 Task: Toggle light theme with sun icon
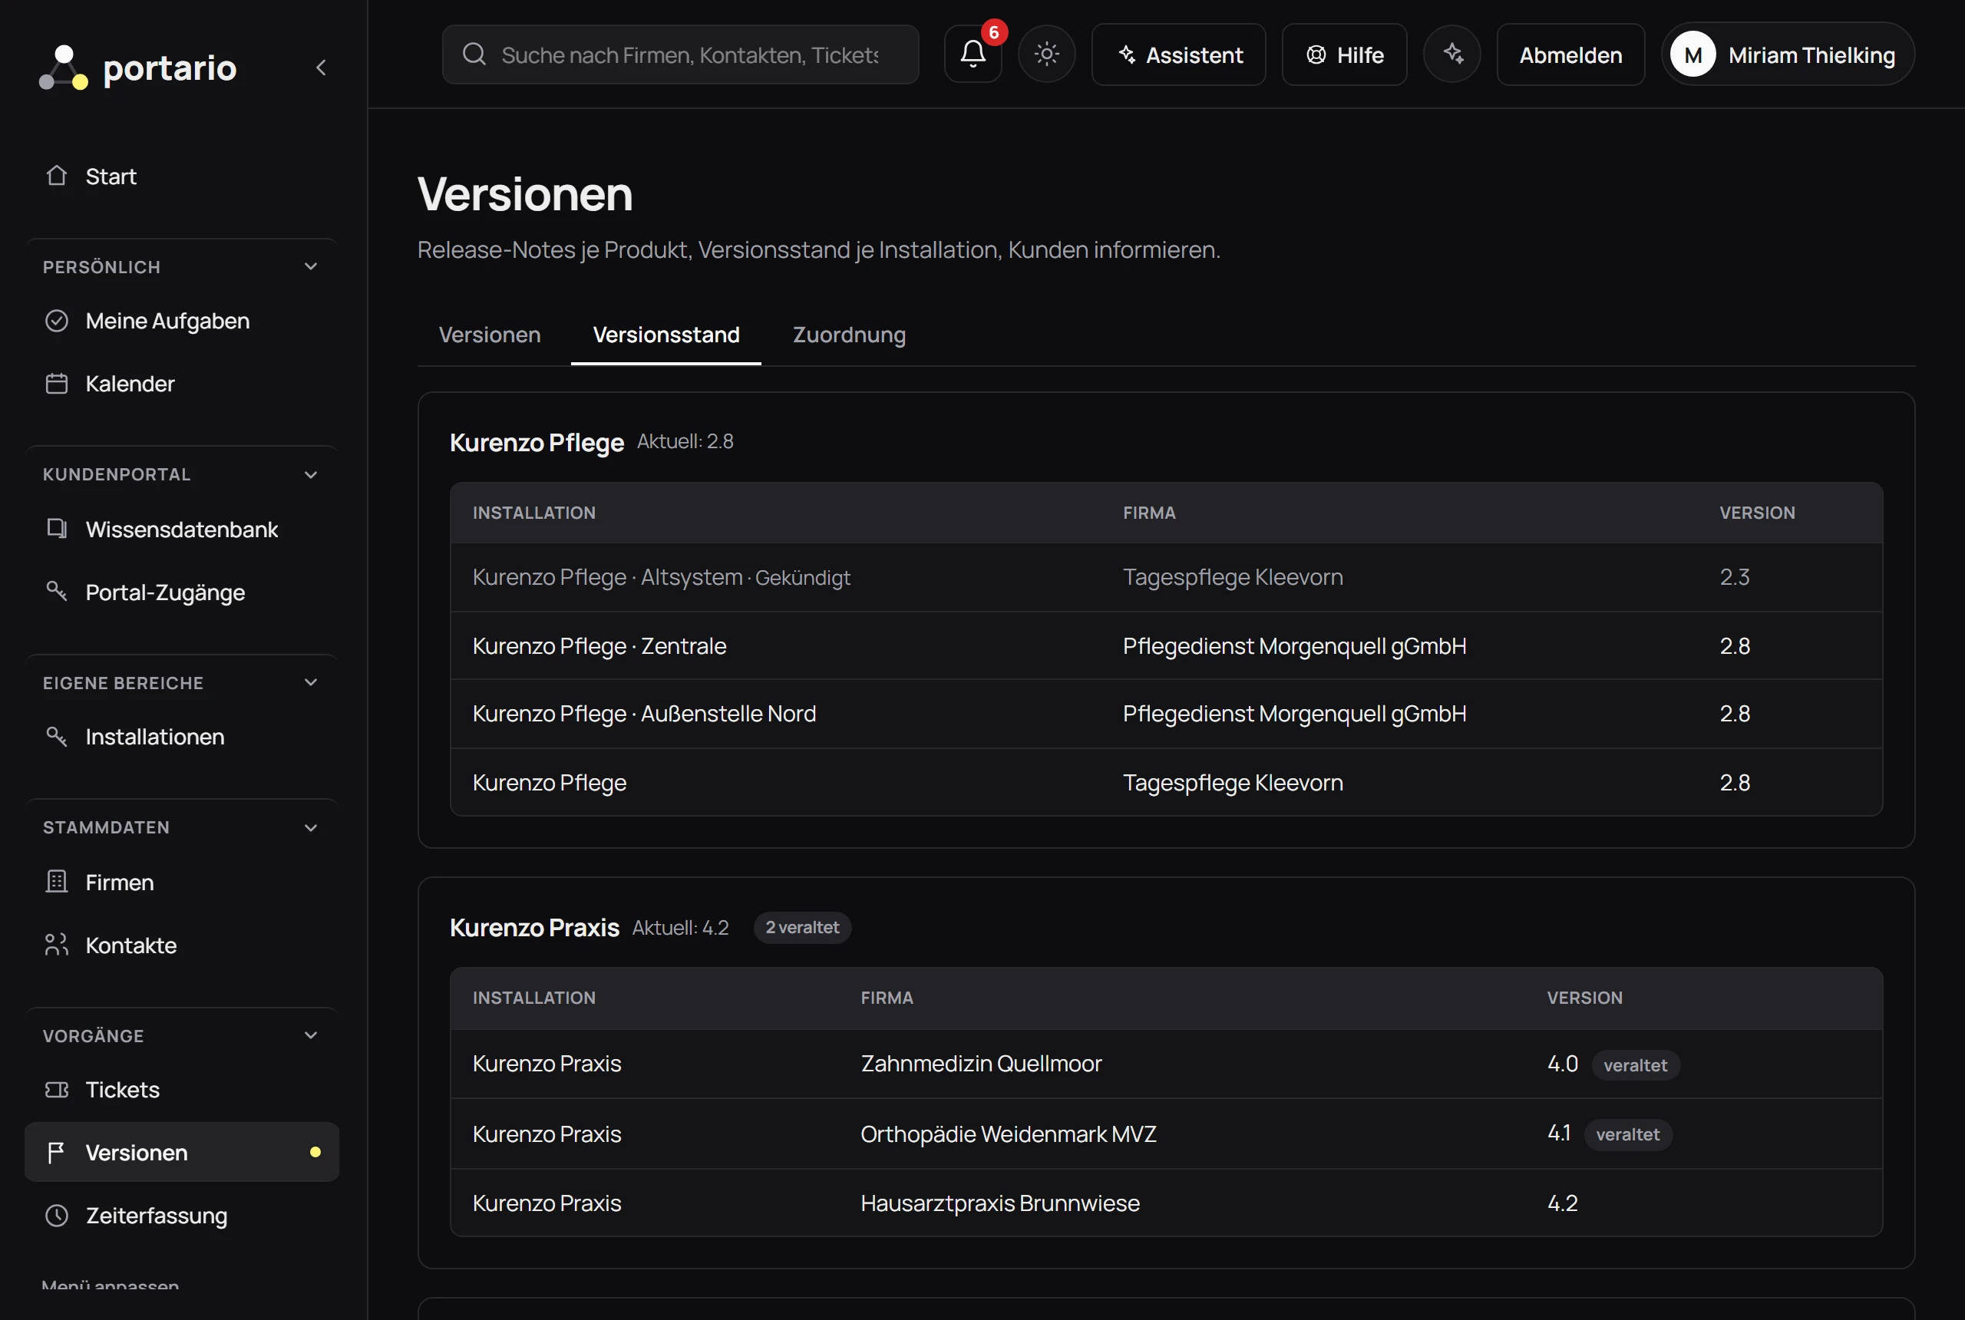pyautogui.click(x=1046, y=54)
